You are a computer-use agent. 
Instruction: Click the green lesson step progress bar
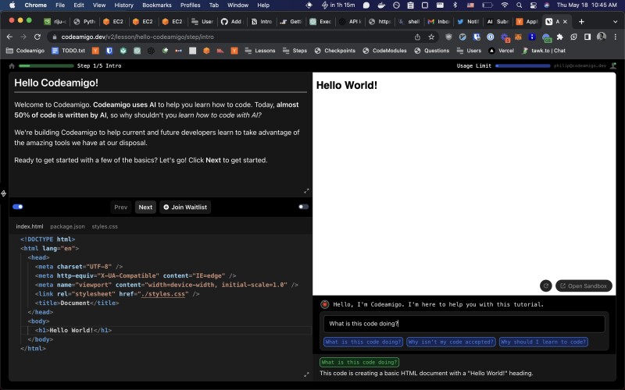[46, 66]
